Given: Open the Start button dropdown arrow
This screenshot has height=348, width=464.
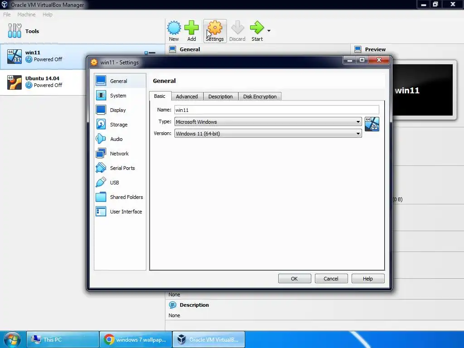Looking at the screenshot, I should 269,31.
